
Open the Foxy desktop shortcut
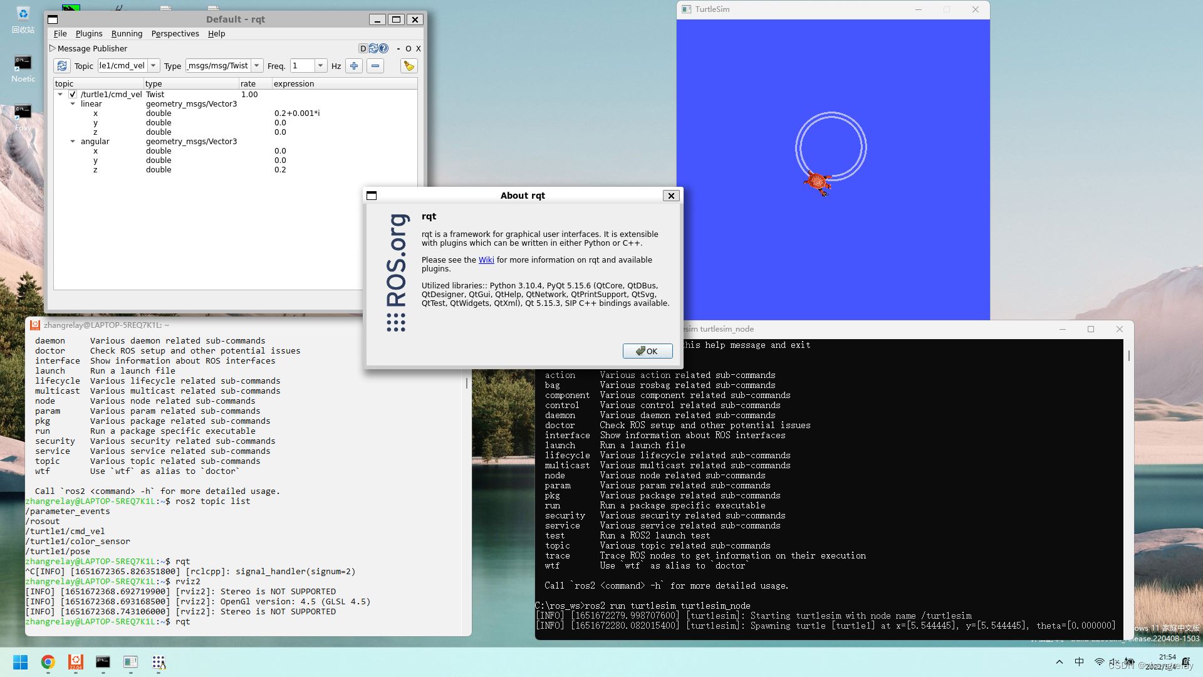pos(23,118)
